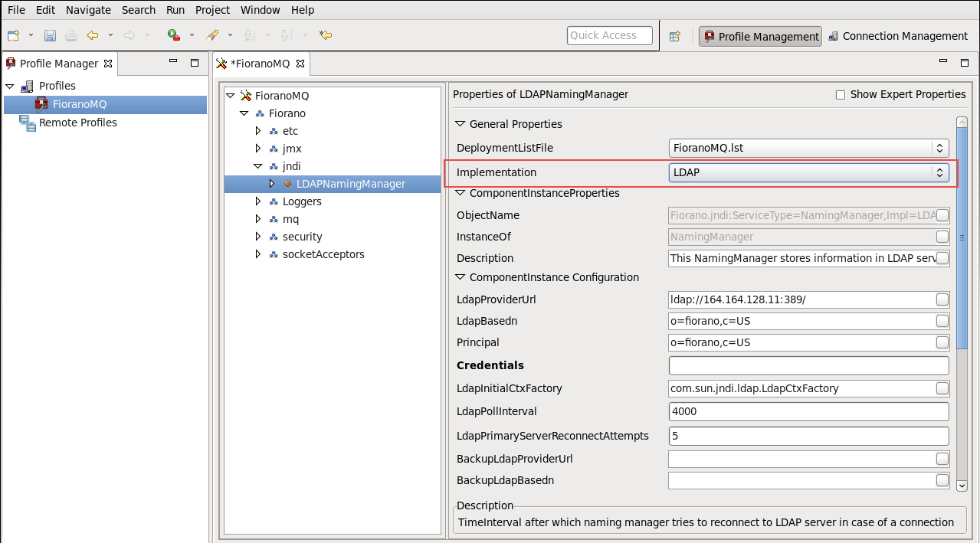Toggle the BackupLdapProviderUrl field checkbox
980x543 pixels.
coord(942,459)
